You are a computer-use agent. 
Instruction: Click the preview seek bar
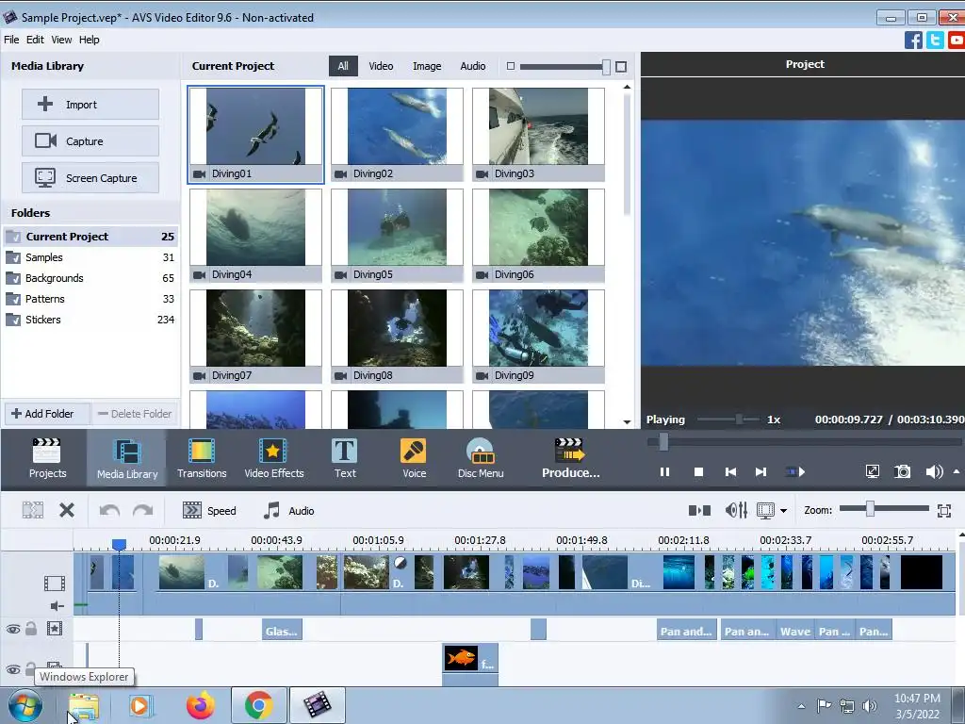(804, 441)
